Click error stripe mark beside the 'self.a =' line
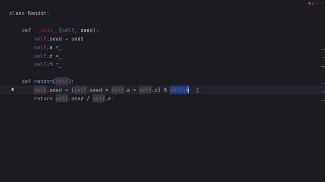Screen dimensions: 325x182 (x=323, y=50)
